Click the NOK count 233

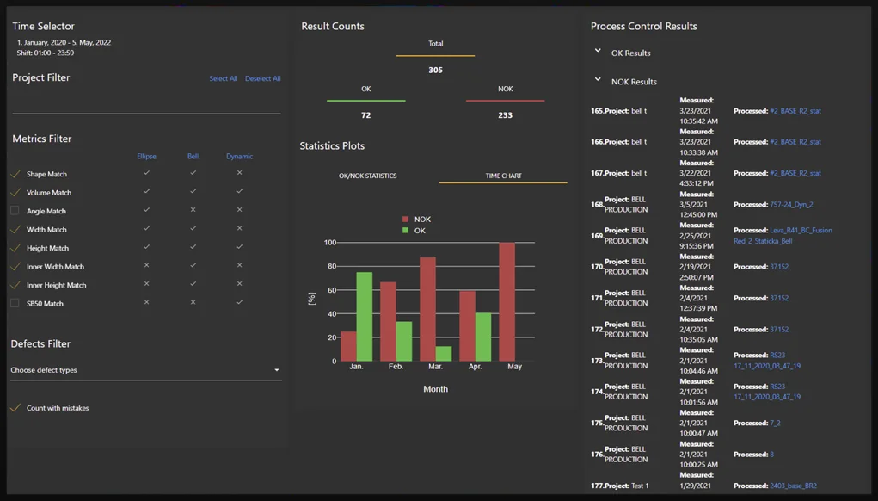click(505, 115)
